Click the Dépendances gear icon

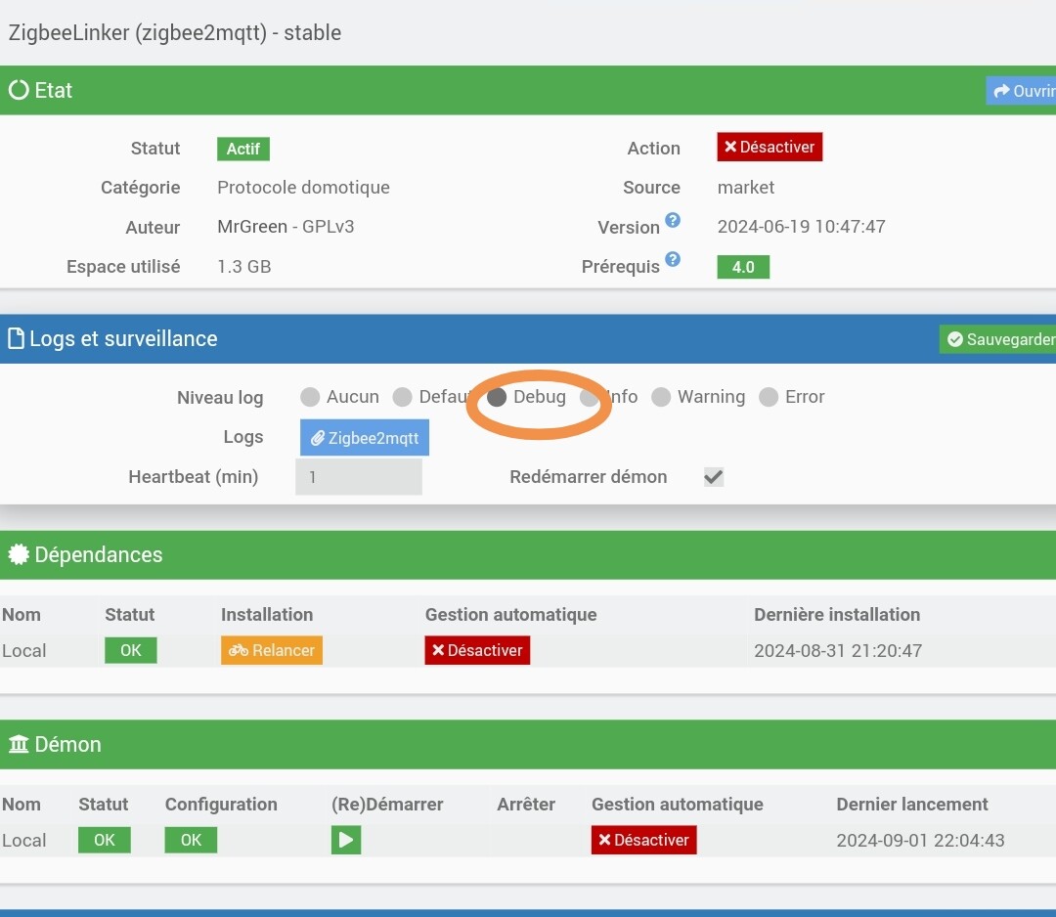pyautogui.click(x=19, y=554)
